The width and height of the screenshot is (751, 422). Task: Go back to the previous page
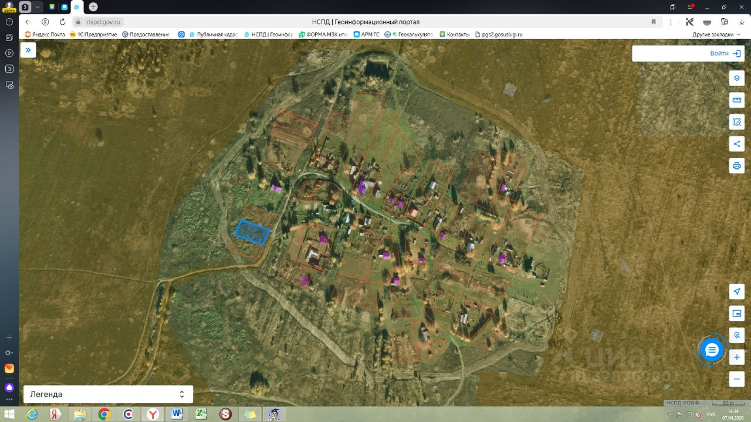coord(28,22)
